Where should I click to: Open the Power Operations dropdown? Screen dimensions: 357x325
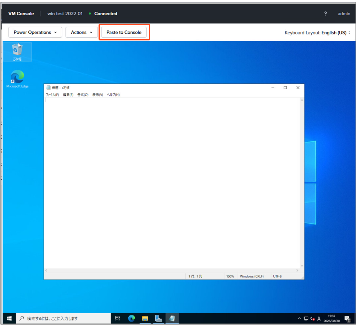pos(35,32)
